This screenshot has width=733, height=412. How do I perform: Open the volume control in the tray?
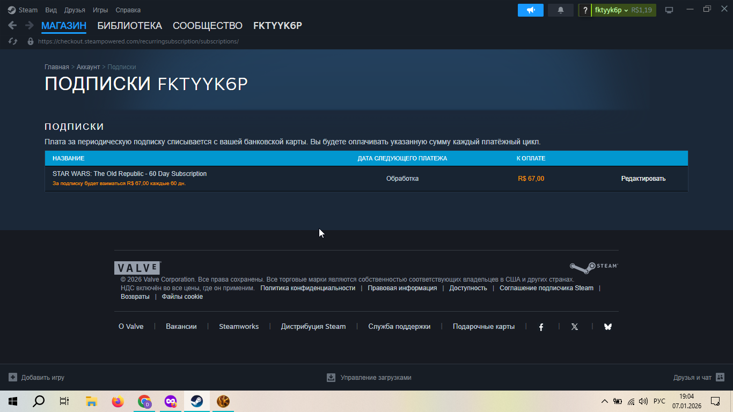tap(643, 401)
